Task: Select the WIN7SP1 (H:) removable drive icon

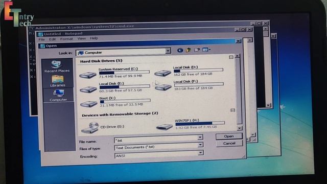Action: pos(165,127)
